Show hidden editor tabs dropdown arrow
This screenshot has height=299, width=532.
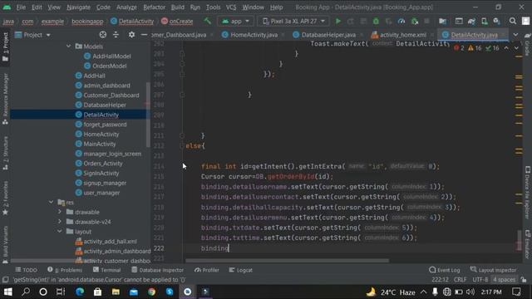[x=515, y=35]
